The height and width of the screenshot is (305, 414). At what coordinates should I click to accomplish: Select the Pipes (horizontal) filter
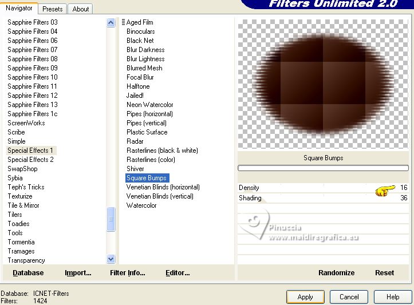149,114
